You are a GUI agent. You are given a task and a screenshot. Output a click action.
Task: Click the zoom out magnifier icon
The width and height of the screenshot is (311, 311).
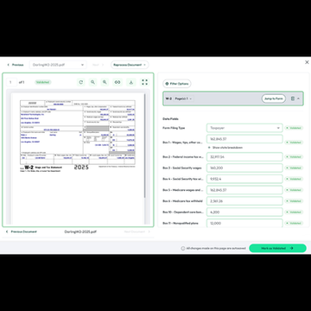(x=92, y=82)
